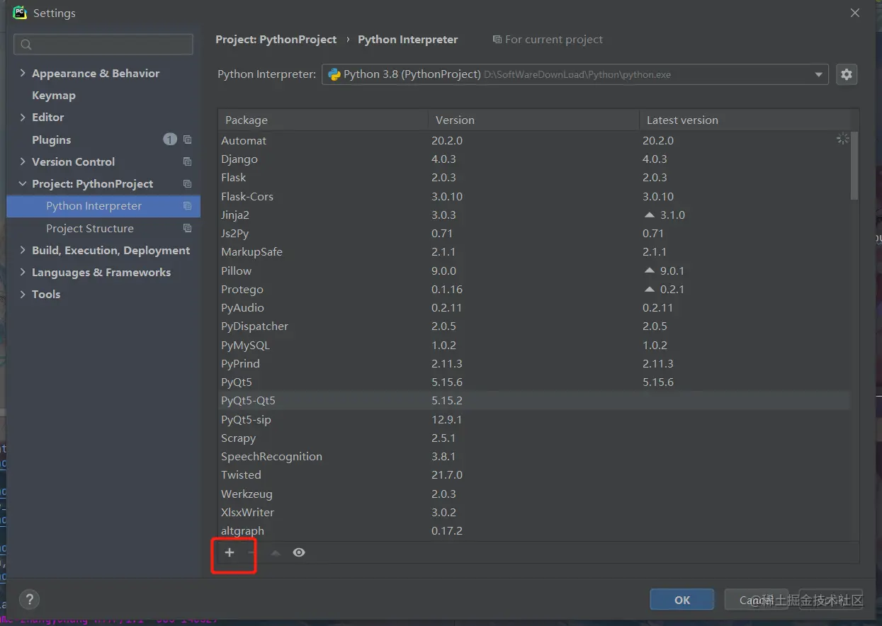Click the project icon beside Project Structure
Viewport: 882px width, 626px height.
tap(187, 228)
